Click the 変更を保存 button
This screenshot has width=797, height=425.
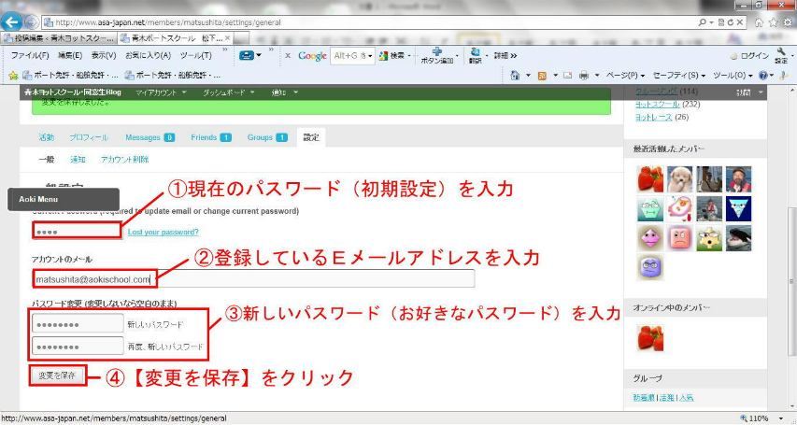(x=57, y=376)
